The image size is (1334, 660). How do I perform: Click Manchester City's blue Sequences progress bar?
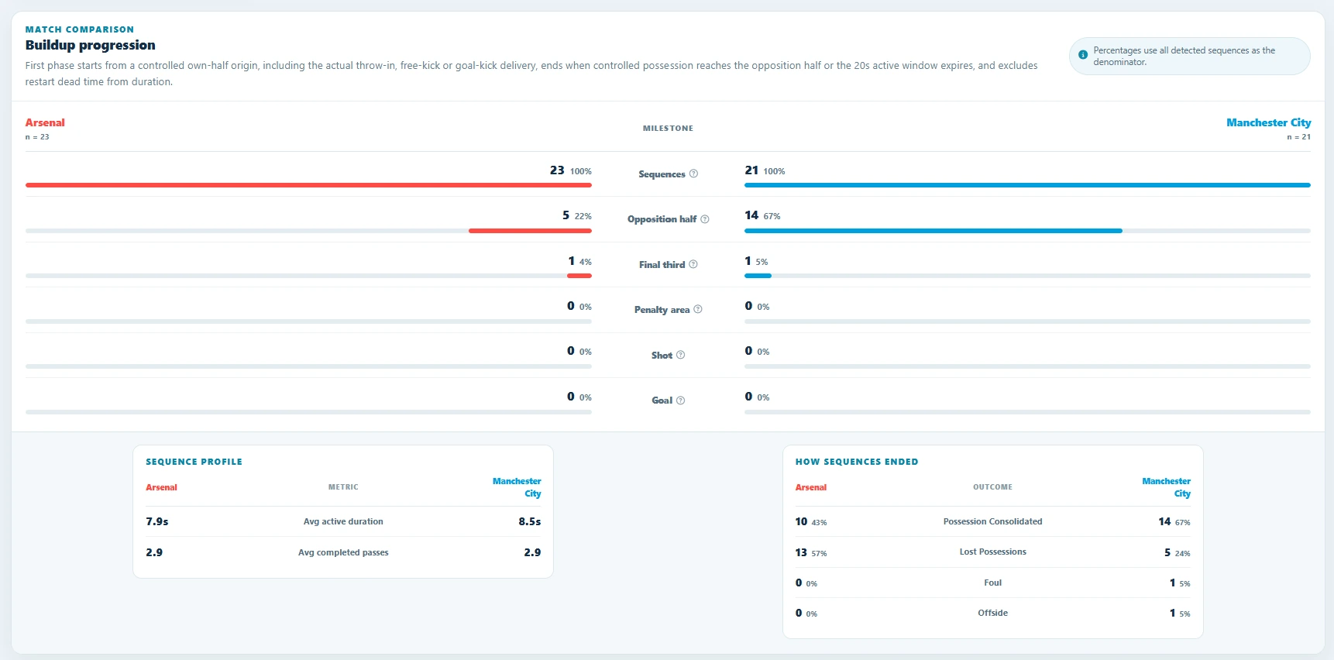tap(1027, 185)
